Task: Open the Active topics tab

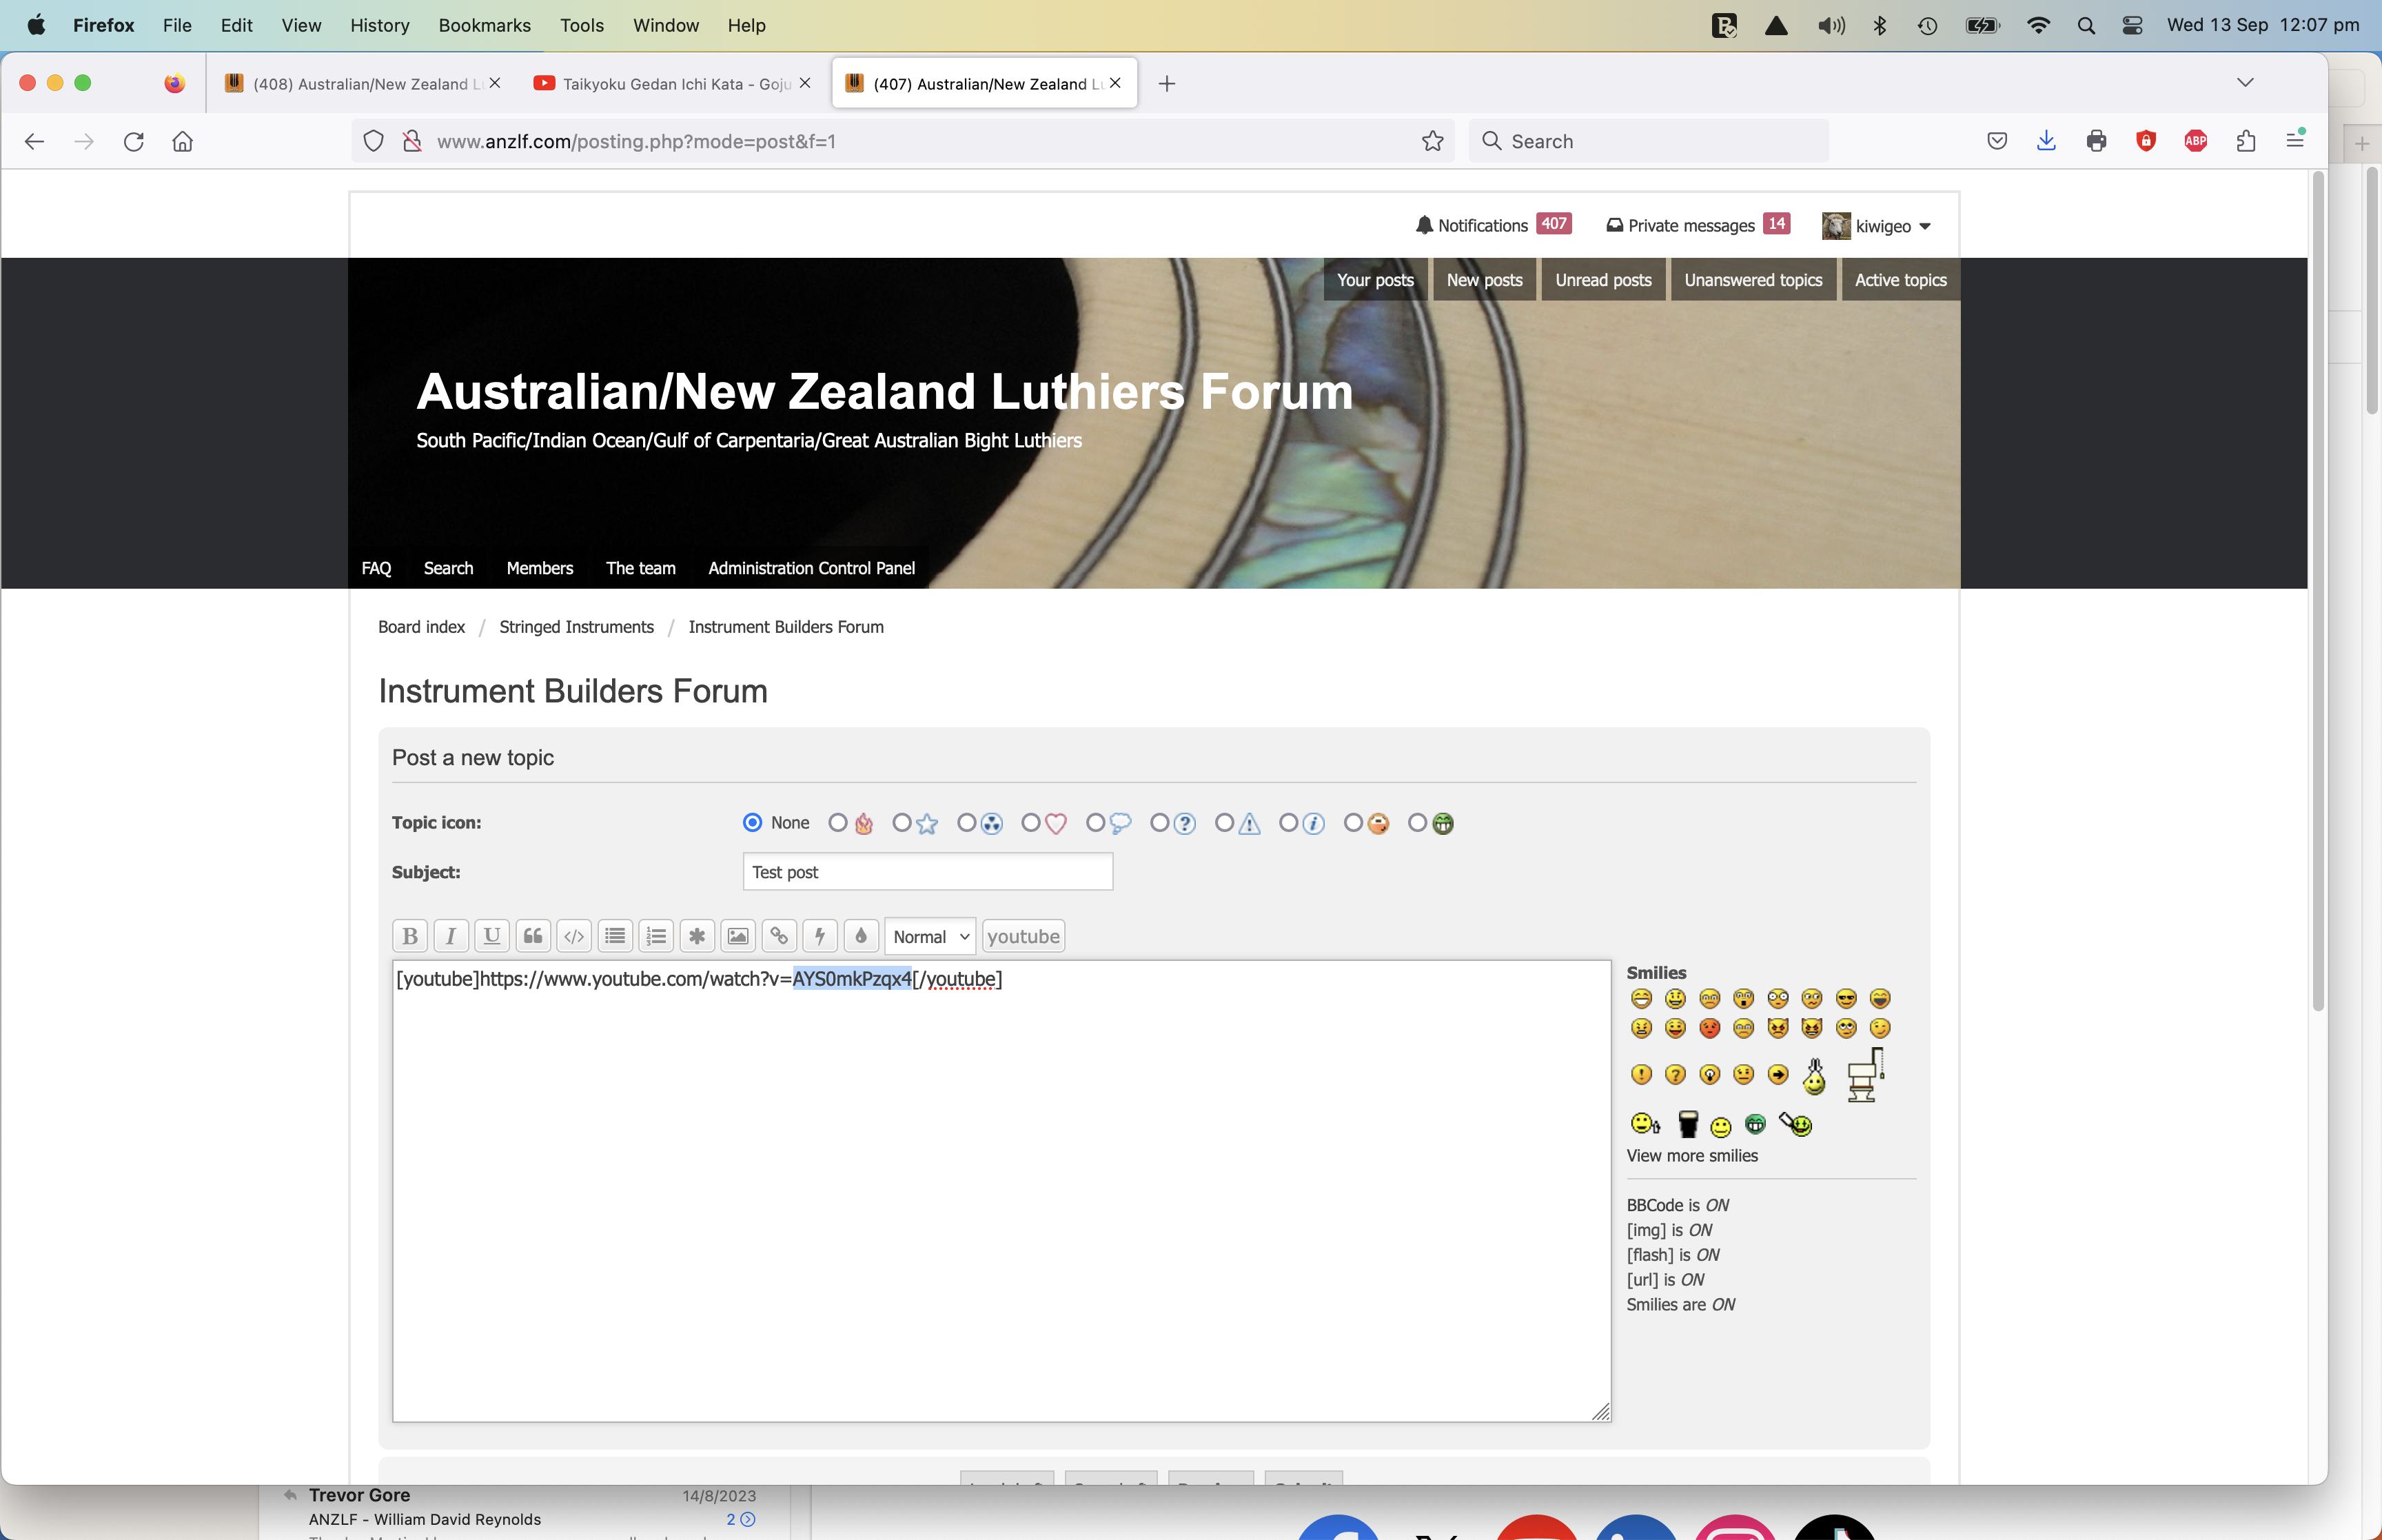Action: tap(1900, 280)
